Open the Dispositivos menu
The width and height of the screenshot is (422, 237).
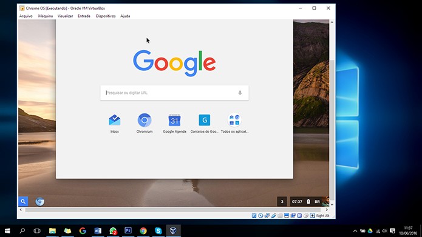[x=106, y=16]
